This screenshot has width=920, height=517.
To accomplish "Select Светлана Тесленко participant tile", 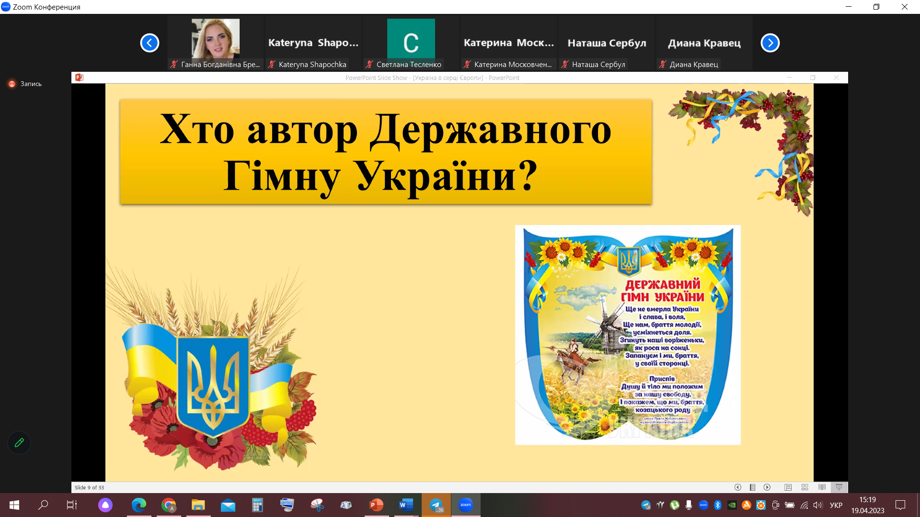I will pos(411,42).
